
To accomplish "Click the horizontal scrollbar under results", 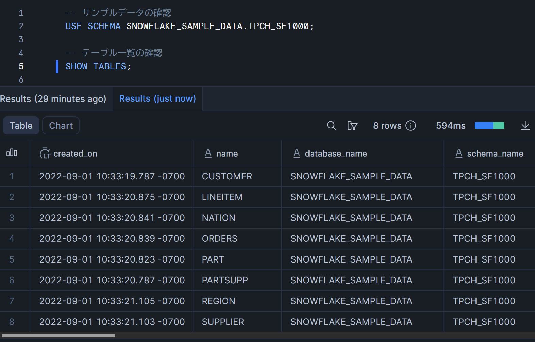I will pyautogui.click(x=58, y=335).
